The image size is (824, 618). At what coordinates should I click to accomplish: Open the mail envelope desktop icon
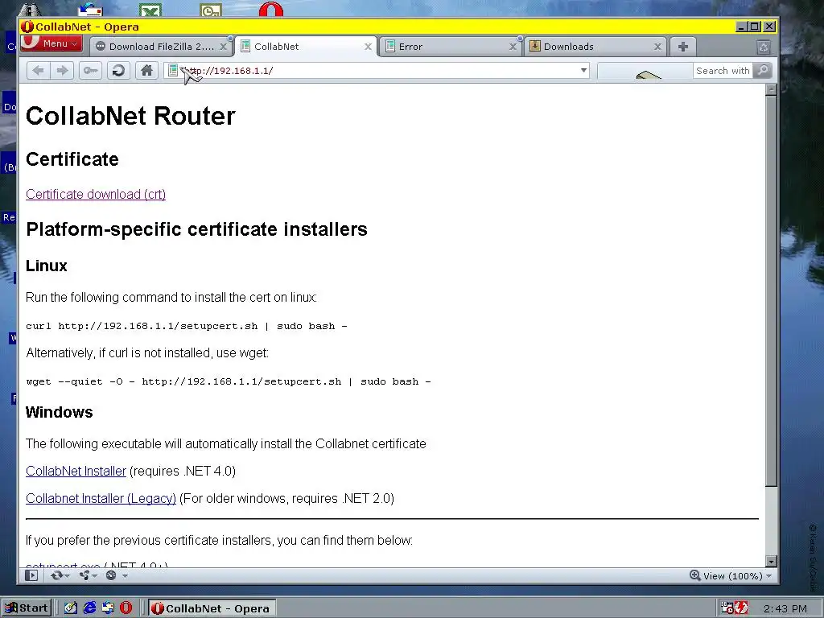[90, 9]
